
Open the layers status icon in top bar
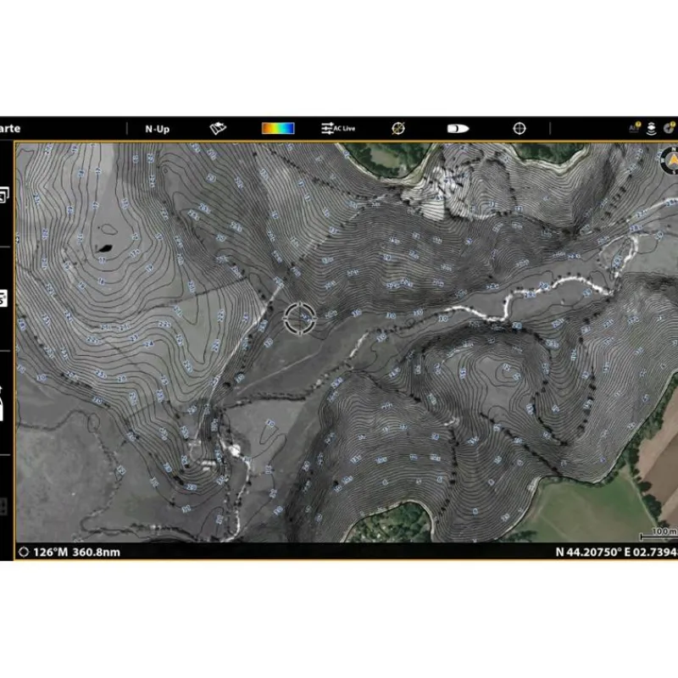[651, 129]
